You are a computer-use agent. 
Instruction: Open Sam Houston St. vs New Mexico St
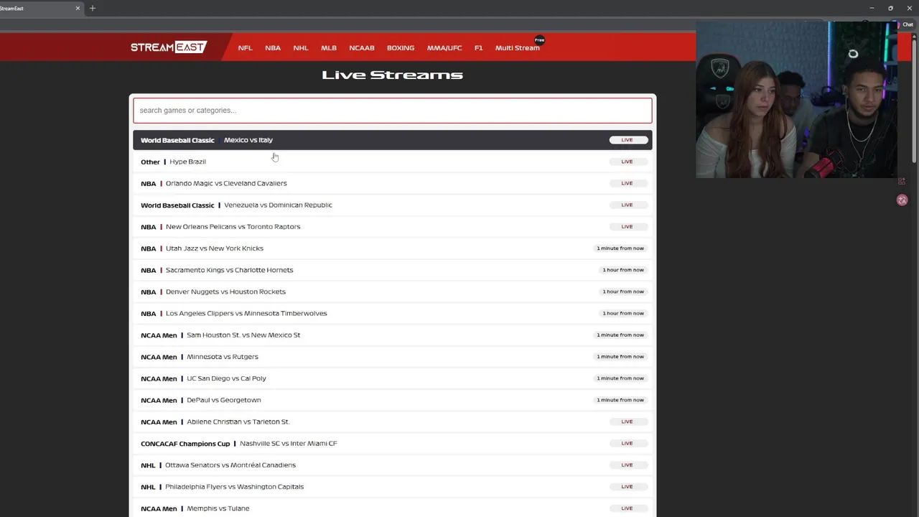click(x=393, y=335)
